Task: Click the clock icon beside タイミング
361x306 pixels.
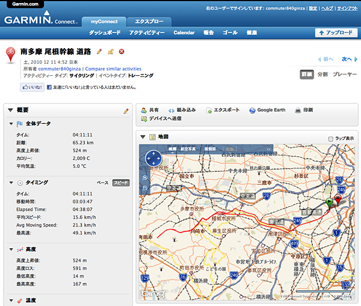Action: 20,183
